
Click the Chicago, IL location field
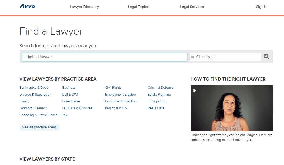click(x=225, y=57)
